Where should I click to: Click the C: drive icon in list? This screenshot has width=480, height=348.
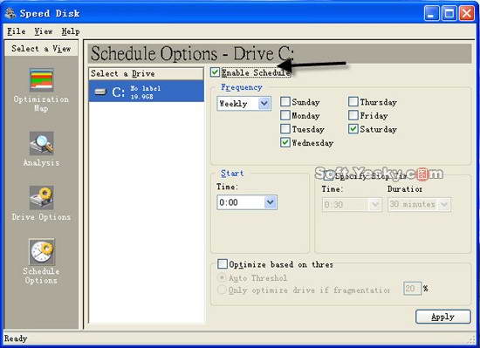pos(100,92)
